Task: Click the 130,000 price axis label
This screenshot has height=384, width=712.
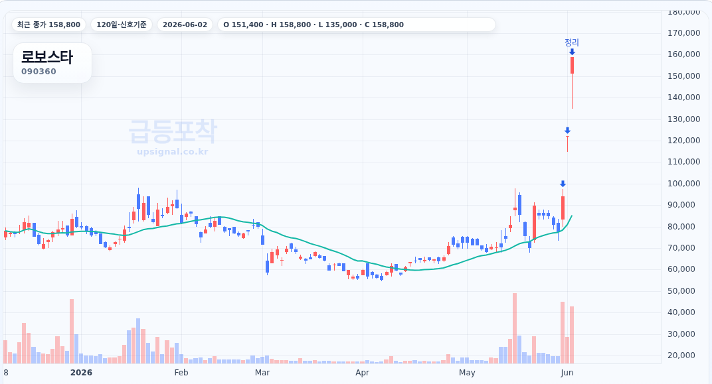Action: [x=684, y=119]
